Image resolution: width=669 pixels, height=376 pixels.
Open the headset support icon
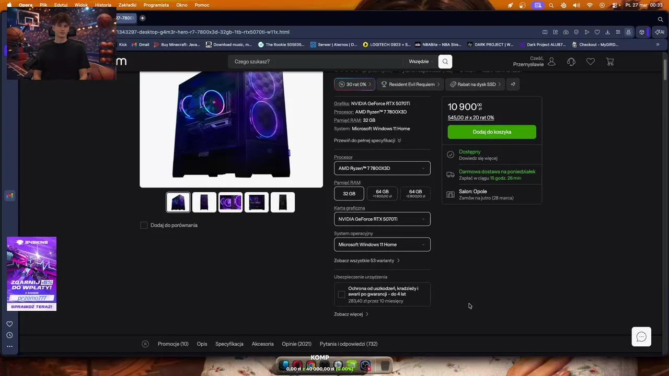[571, 62]
